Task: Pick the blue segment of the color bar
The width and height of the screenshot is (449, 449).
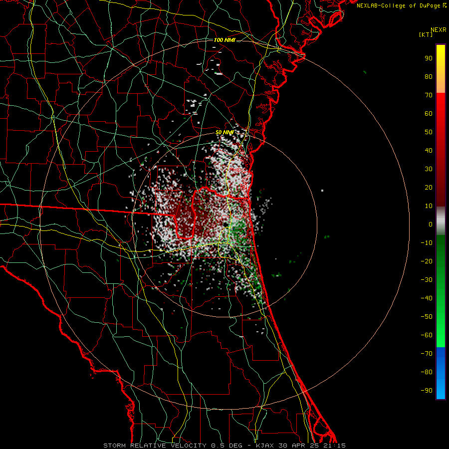Action: [441, 373]
